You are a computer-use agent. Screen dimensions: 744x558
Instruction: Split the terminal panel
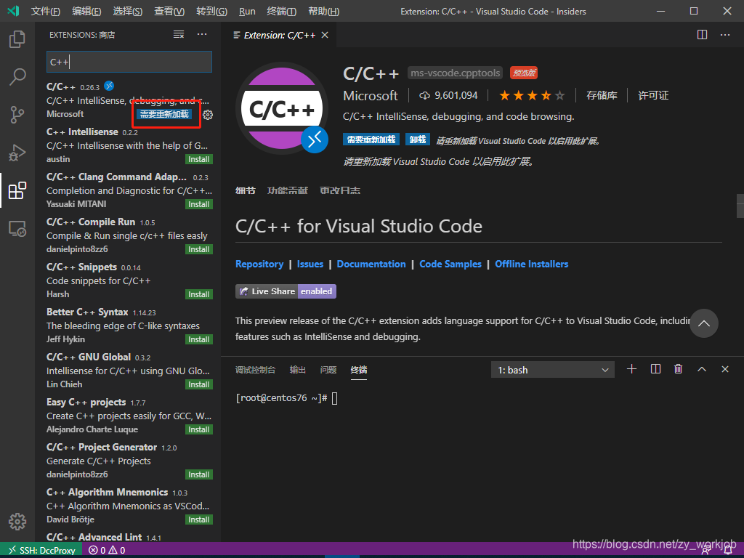(x=656, y=369)
